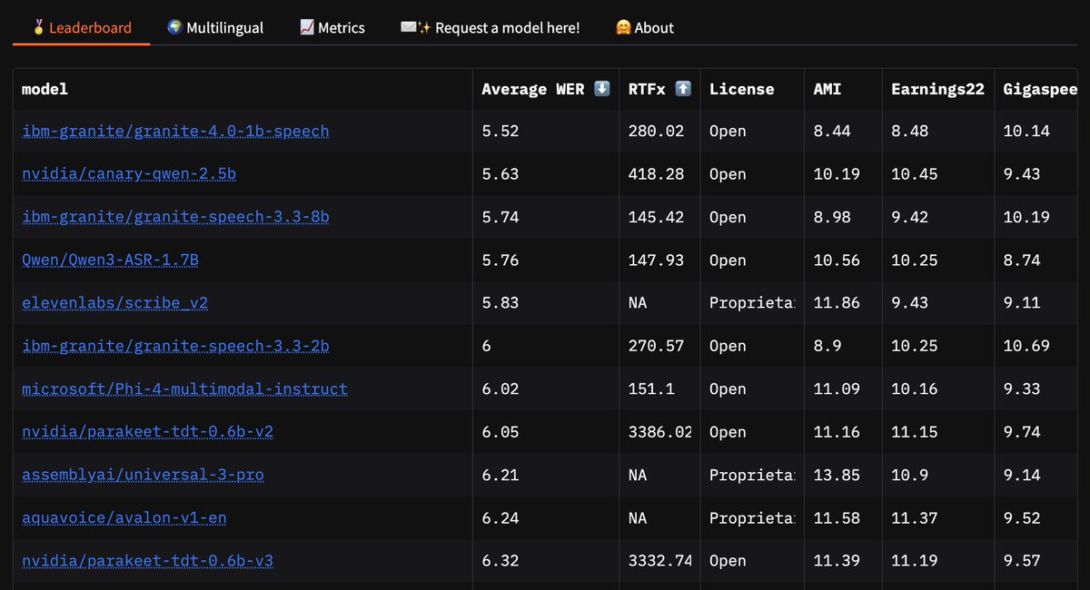Select Gigaspeech value 8.74
Screen dimensions: 1090x590
(1022, 261)
